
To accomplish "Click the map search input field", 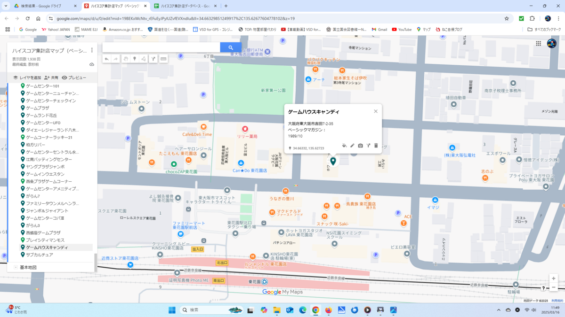I will click(x=161, y=47).
